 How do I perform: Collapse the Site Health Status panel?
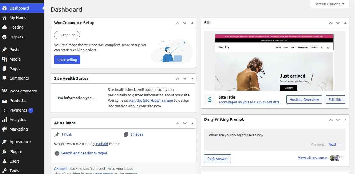[192, 78]
